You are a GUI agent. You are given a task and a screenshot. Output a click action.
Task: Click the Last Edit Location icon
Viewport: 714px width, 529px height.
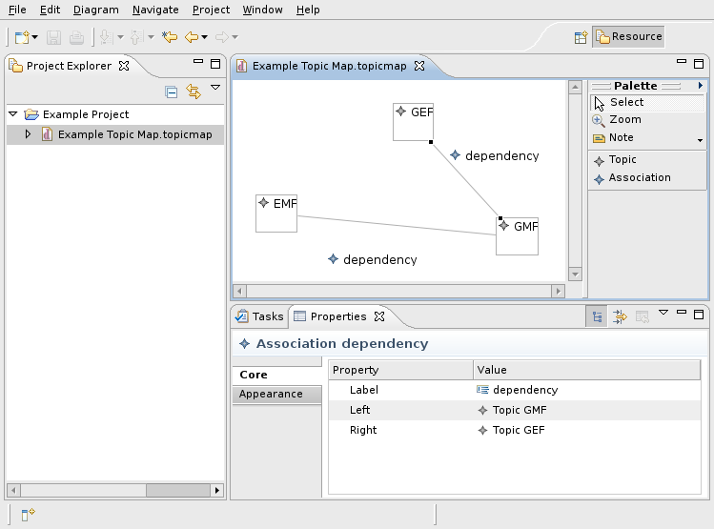click(170, 37)
